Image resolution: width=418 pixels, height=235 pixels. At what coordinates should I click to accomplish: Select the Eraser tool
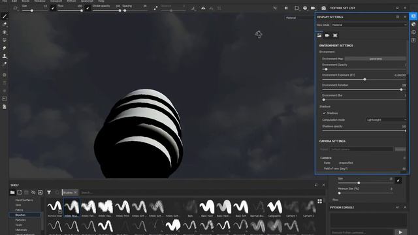[5, 24]
